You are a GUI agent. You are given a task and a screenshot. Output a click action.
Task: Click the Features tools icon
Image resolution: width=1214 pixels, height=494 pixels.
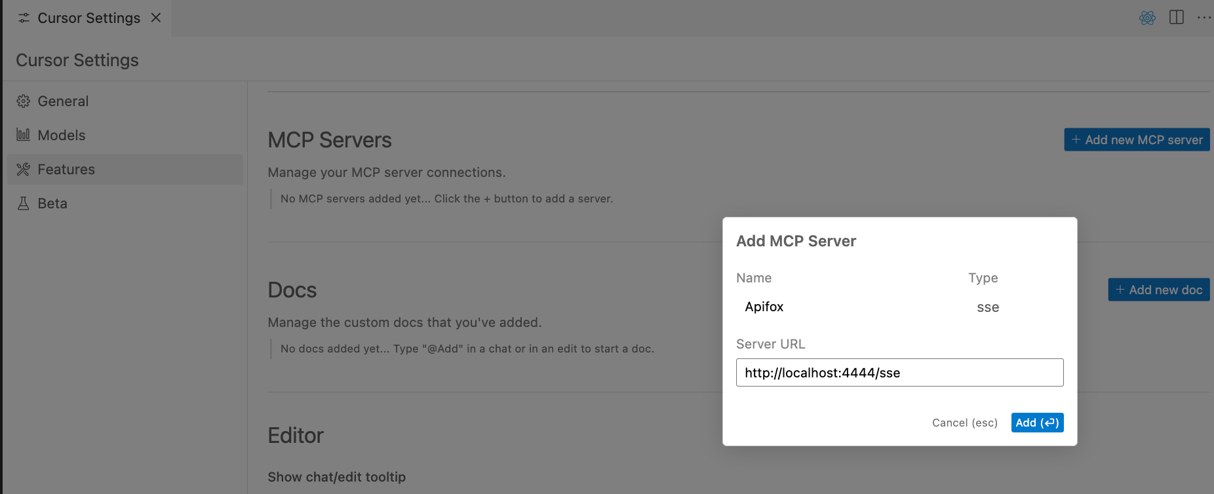click(24, 170)
